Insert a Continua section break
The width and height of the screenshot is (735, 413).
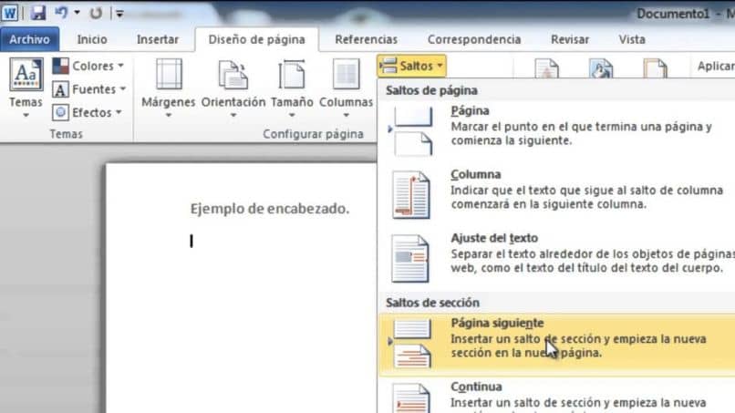click(x=556, y=397)
